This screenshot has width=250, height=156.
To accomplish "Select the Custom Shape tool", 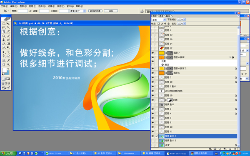I will tap(8, 56).
